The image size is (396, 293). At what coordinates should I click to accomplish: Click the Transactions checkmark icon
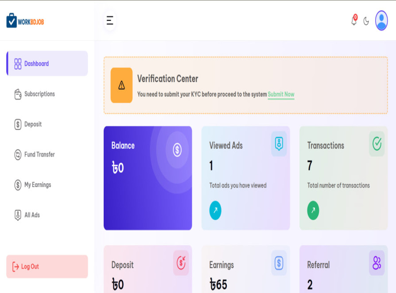point(377,144)
